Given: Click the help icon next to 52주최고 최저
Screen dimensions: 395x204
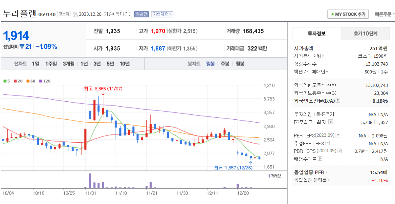Looking at the screenshot, I should pyautogui.click(x=330, y=122).
